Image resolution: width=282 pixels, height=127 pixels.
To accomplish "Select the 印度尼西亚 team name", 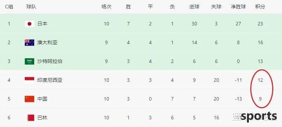I will (x=50, y=80).
